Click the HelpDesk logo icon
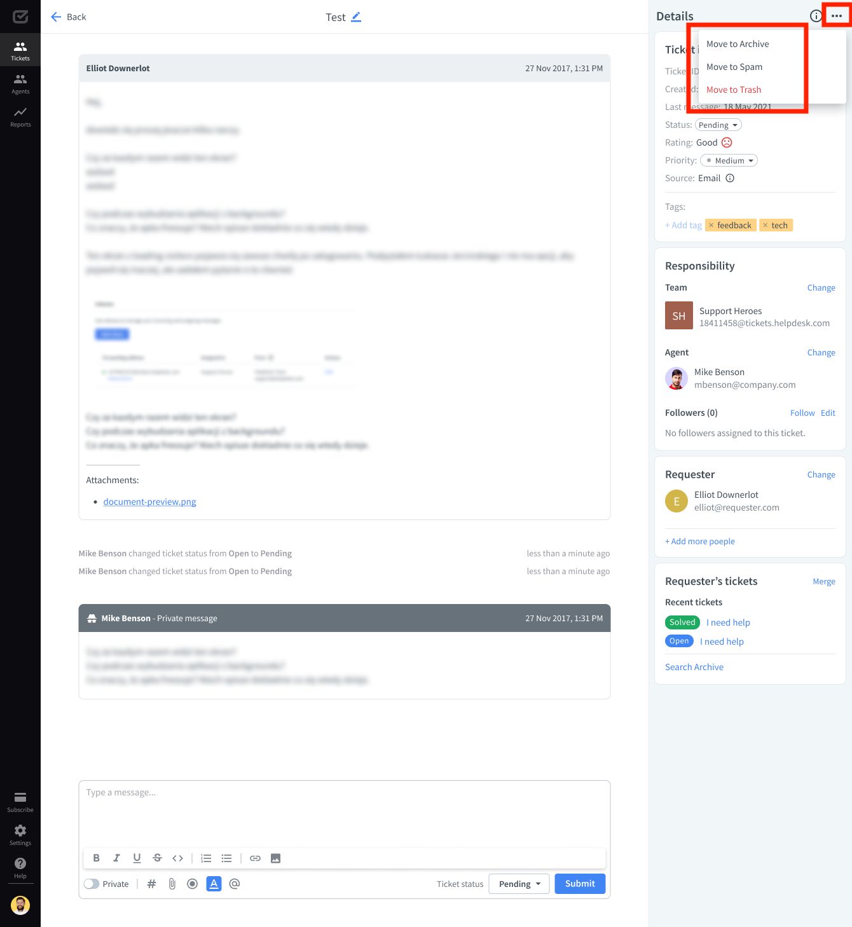This screenshot has height=927, width=852. pyautogui.click(x=20, y=17)
